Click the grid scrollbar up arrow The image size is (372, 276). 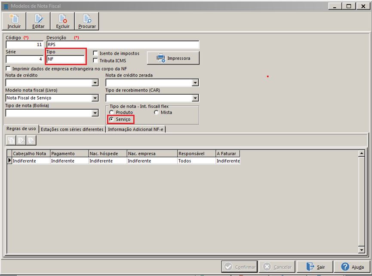[361, 153]
